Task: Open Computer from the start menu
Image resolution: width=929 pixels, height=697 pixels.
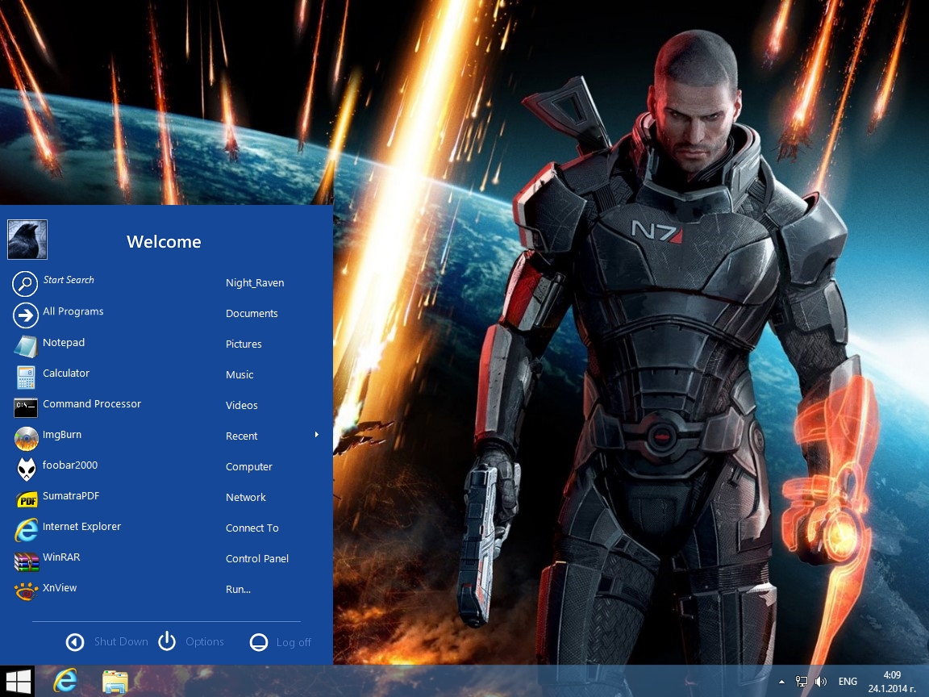Action: coord(249,466)
